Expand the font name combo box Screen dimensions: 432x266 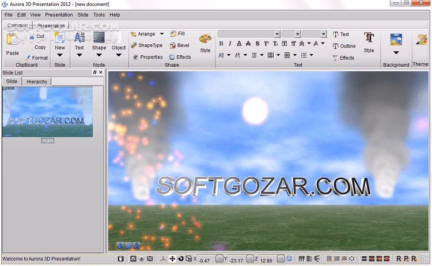pos(277,34)
